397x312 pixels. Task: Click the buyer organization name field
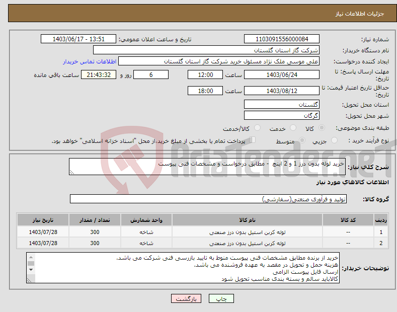tap(206, 50)
